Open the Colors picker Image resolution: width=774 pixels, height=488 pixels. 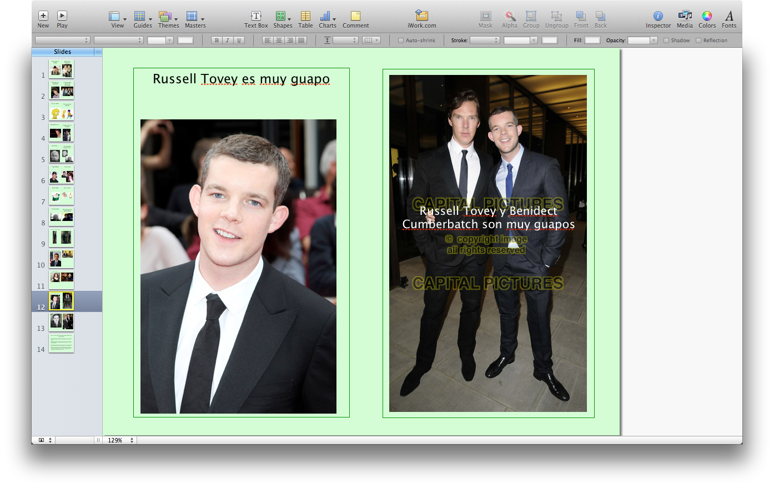(x=707, y=16)
